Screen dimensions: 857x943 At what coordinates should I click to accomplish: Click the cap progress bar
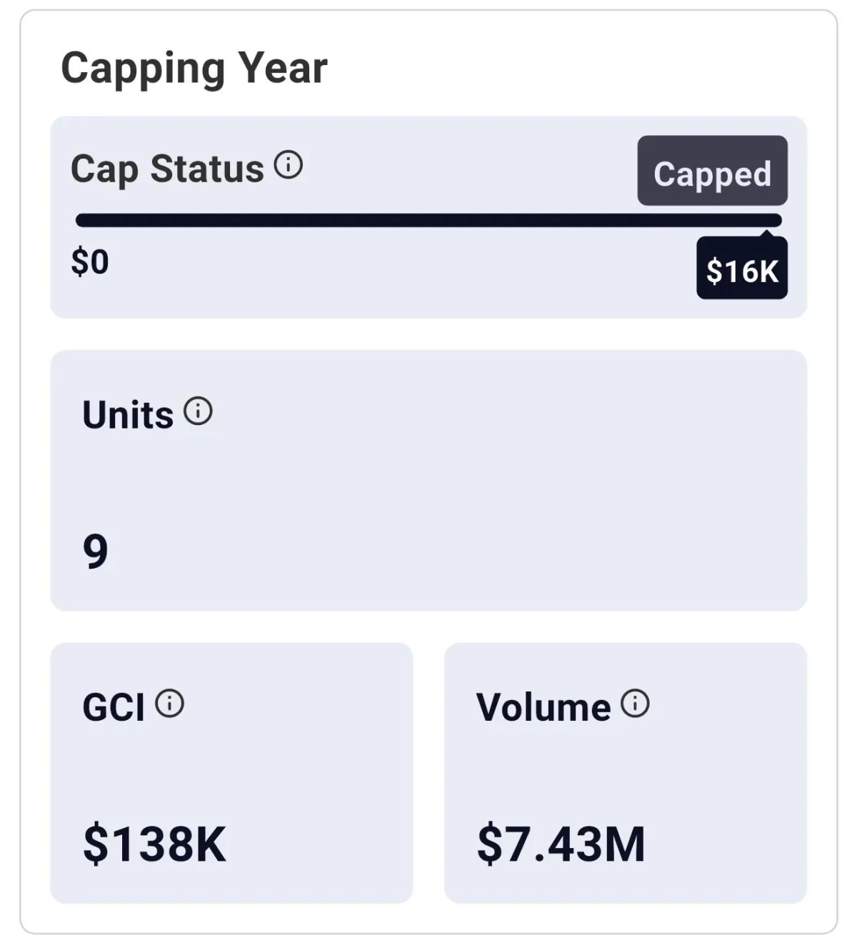point(428,220)
